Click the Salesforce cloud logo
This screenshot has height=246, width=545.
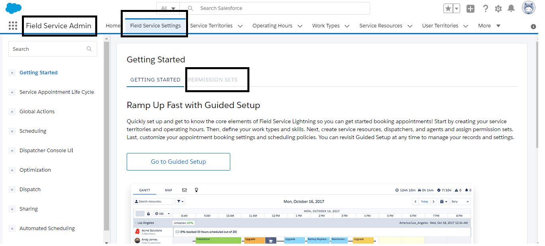coord(14,8)
